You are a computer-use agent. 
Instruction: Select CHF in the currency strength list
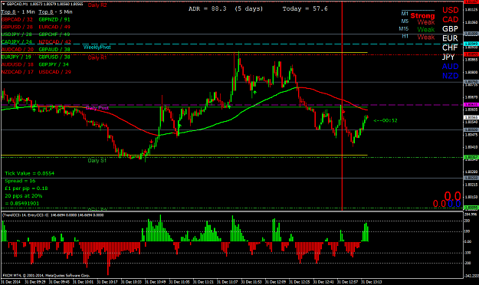(450, 47)
